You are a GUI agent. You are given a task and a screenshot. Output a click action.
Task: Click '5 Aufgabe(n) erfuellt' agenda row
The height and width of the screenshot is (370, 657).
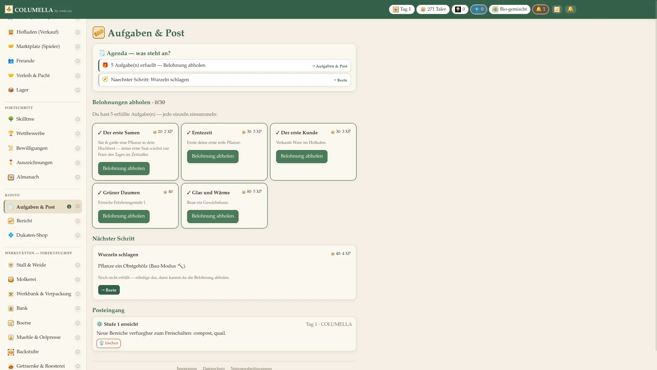click(x=224, y=65)
